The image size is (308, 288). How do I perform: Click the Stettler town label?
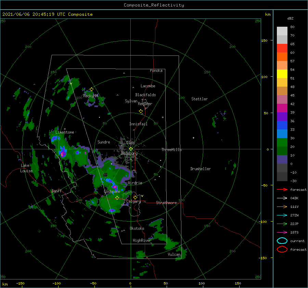tap(200, 99)
